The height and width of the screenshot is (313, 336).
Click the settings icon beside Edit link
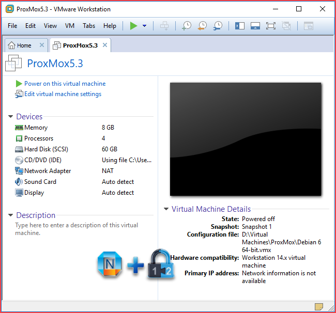coord(19,94)
